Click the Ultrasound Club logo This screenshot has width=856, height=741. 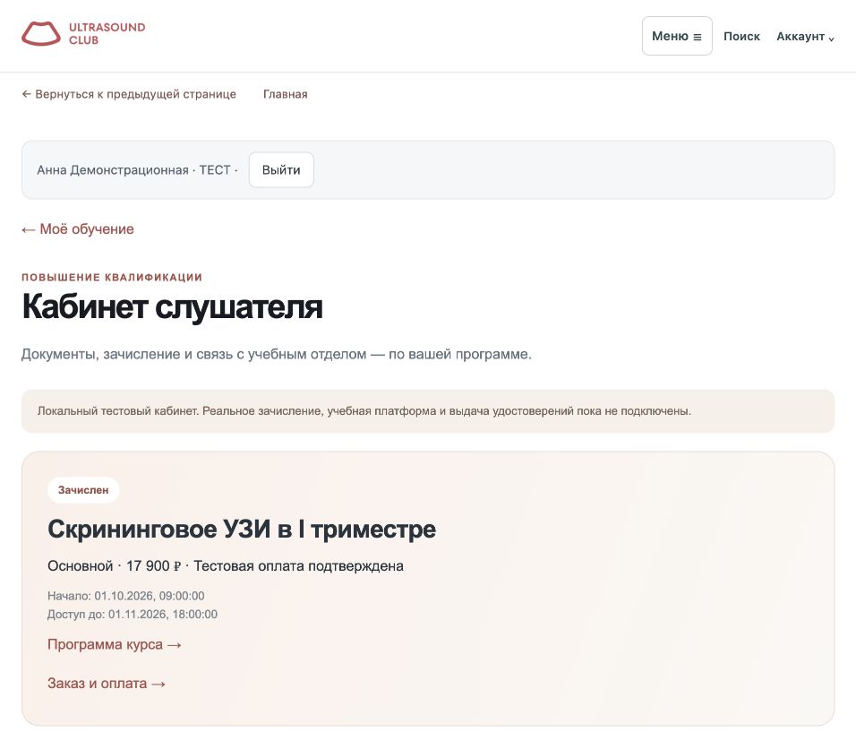(x=83, y=34)
